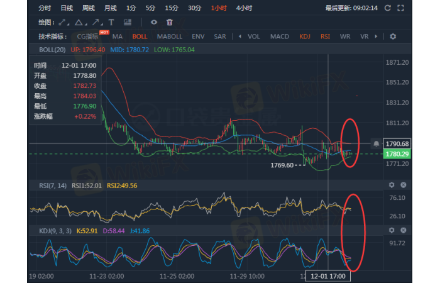Delete drawings with the trash icon
Screen dimensions: 440x283
click(x=169, y=22)
